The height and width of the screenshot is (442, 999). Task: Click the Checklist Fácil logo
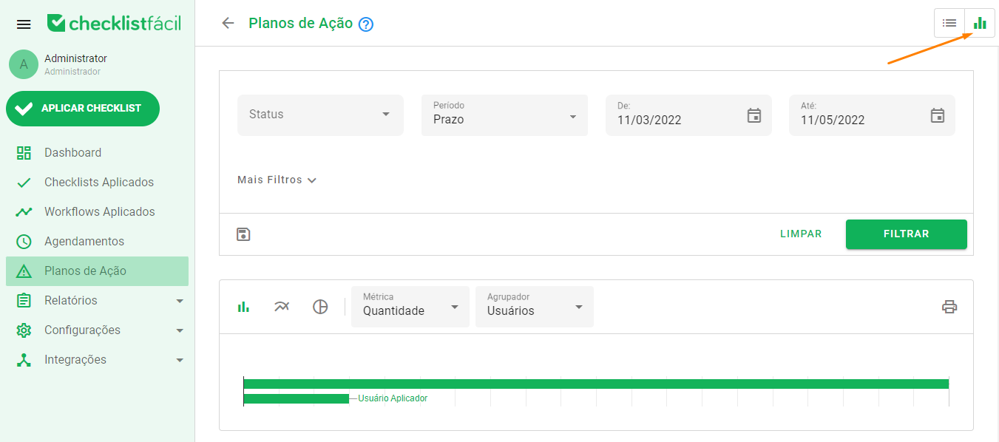tap(113, 24)
